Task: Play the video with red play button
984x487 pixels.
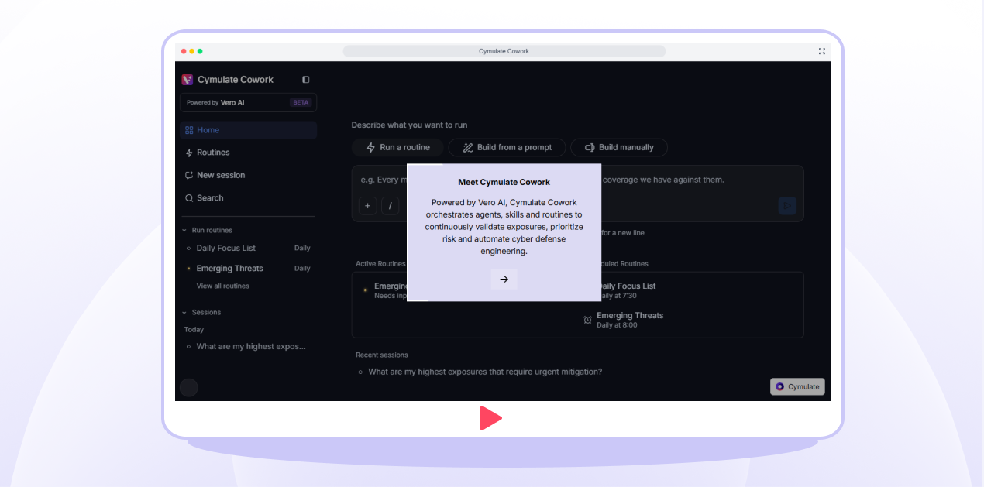Action: coord(490,418)
